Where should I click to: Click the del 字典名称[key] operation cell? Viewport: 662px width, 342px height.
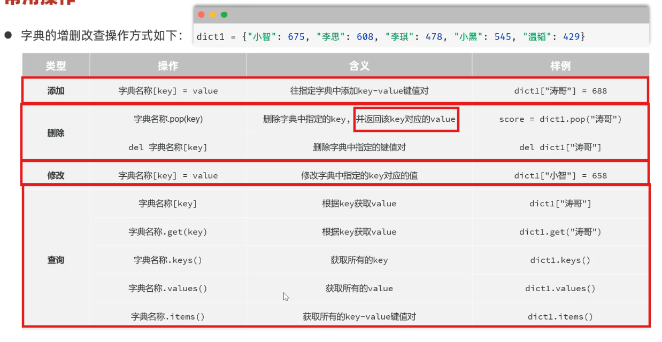pyautogui.click(x=168, y=147)
